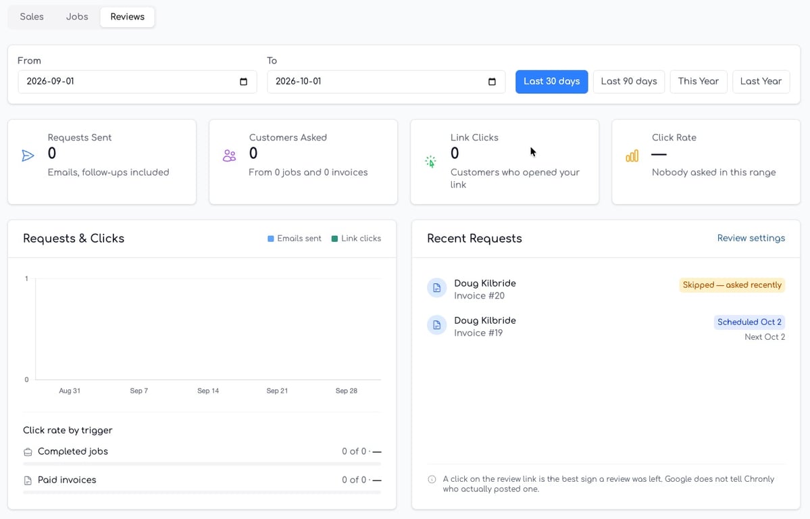Click the Completed jobs progress bar
This screenshot has height=519, width=810.
pos(202,464)
